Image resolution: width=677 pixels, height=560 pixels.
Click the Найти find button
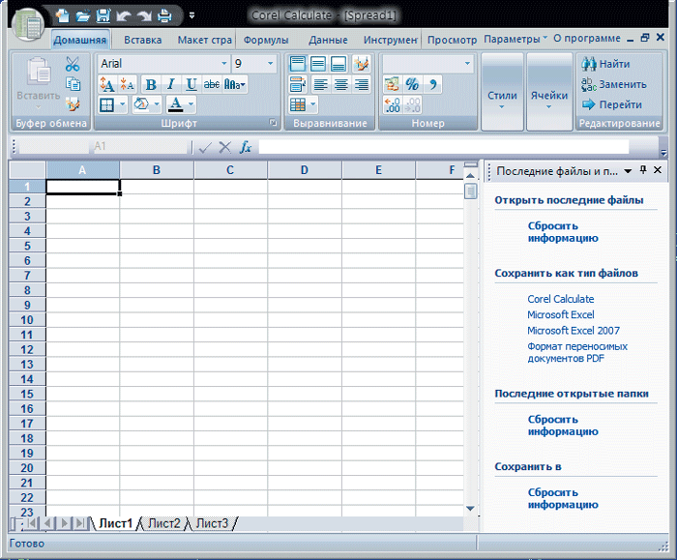click(x=605, y=64)
